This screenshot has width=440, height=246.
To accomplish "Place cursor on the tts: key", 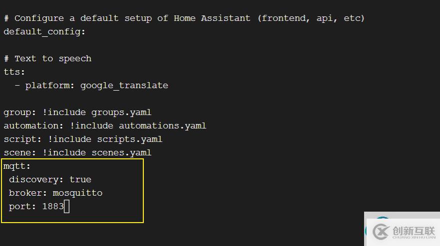I will (14, 72).
